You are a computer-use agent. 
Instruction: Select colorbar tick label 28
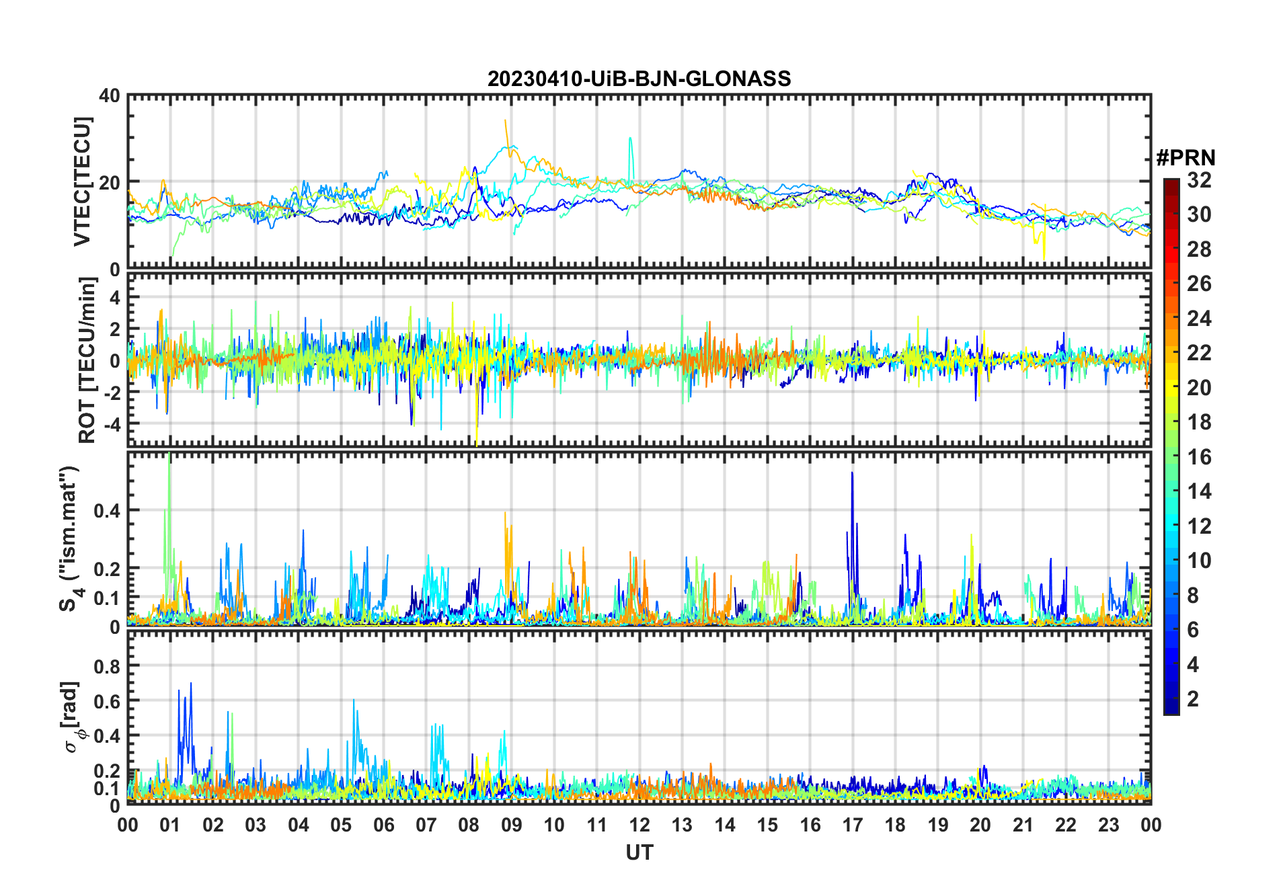(x=1199, y=249)
